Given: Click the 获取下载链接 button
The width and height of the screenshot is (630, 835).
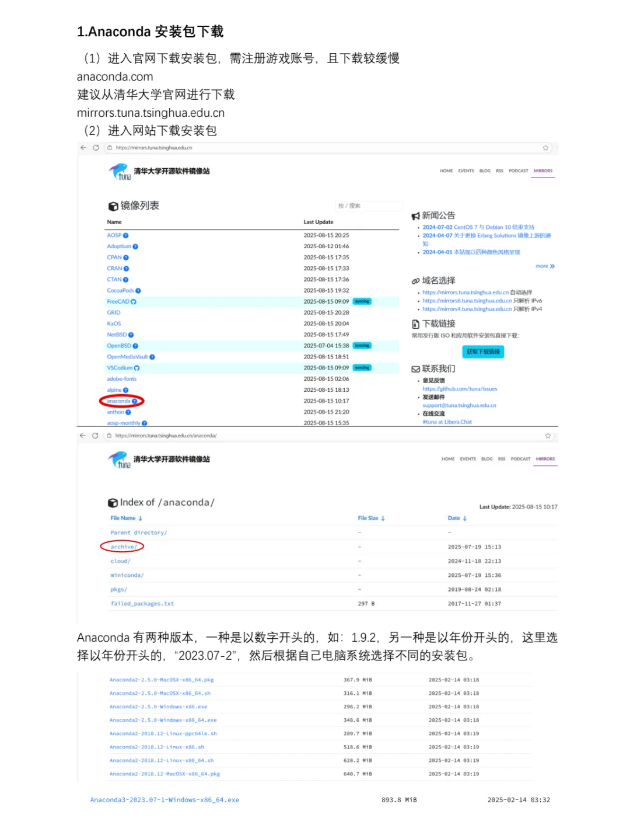Looking at the screenshot, I should [484, 352].
